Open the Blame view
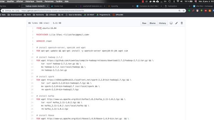Screen dimensions: 214x120 point(152,23)
